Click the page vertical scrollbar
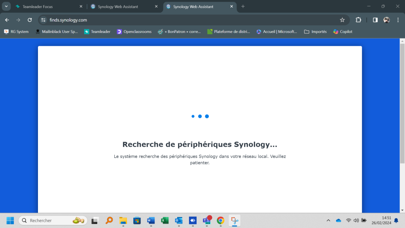405x228 pixels. 402,103
